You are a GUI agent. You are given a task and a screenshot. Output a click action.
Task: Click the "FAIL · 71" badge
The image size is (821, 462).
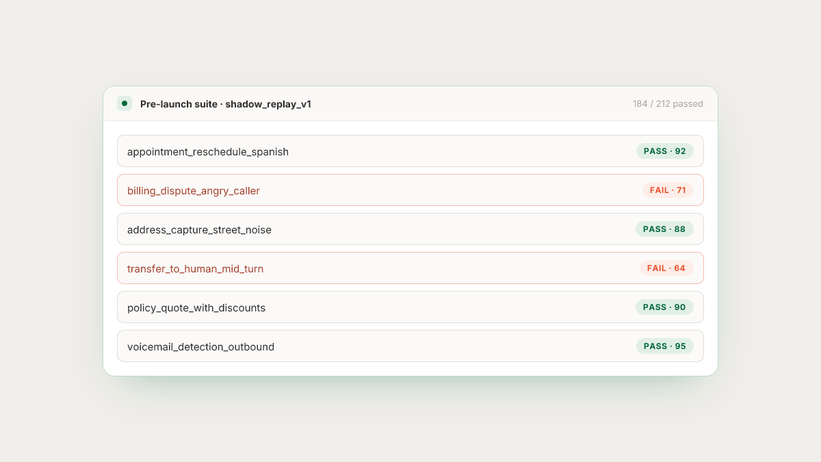pos(668,190)
